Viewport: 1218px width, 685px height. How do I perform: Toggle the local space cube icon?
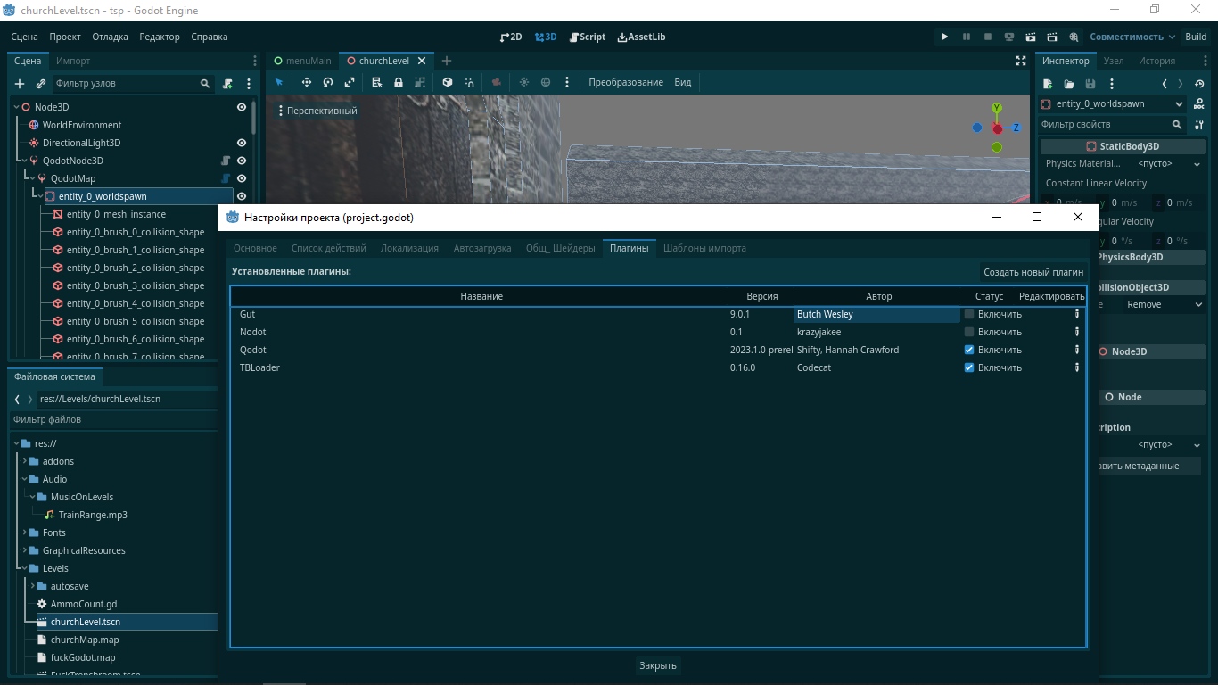click(448, 82)
